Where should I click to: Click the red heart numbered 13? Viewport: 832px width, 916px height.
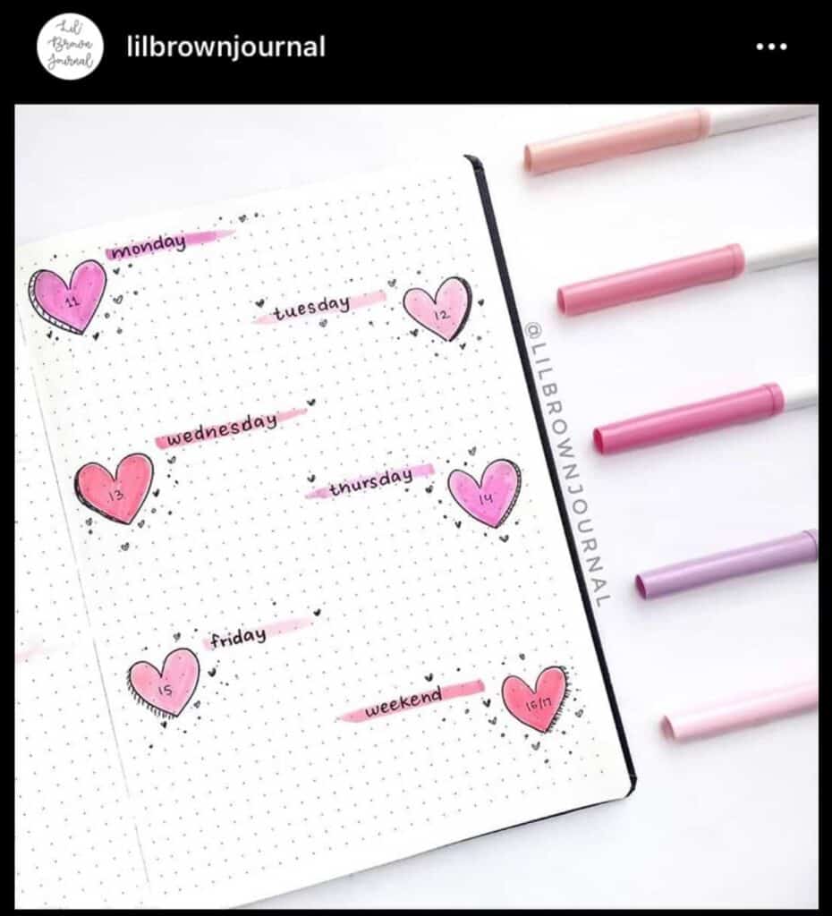[115, 489]
